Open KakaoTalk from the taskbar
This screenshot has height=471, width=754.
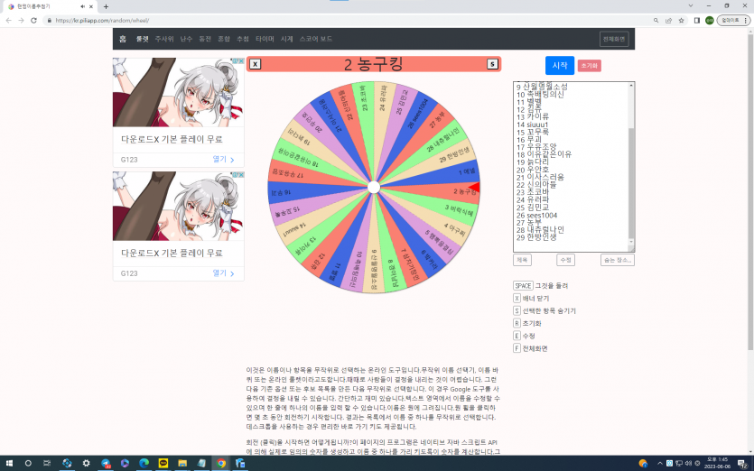163,463
